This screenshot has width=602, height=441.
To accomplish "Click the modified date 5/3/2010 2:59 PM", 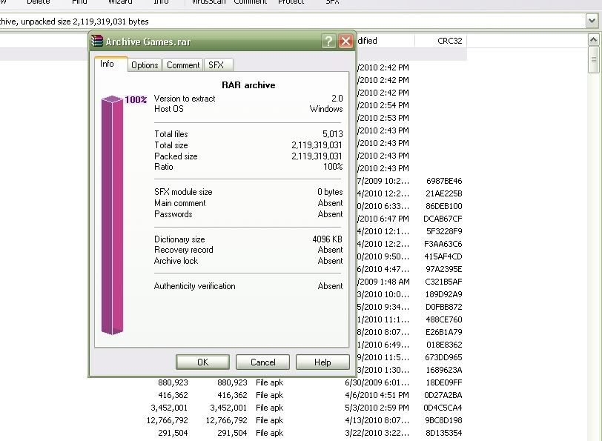I will (x=377, y=408).
